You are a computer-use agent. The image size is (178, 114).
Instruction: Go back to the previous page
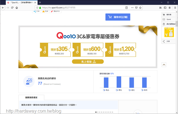click(3, 8)
